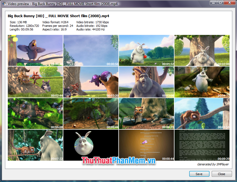Open the frame timestamped 00:03:56
This screenshot has height=182, width=237.
[x=146, y=82]
